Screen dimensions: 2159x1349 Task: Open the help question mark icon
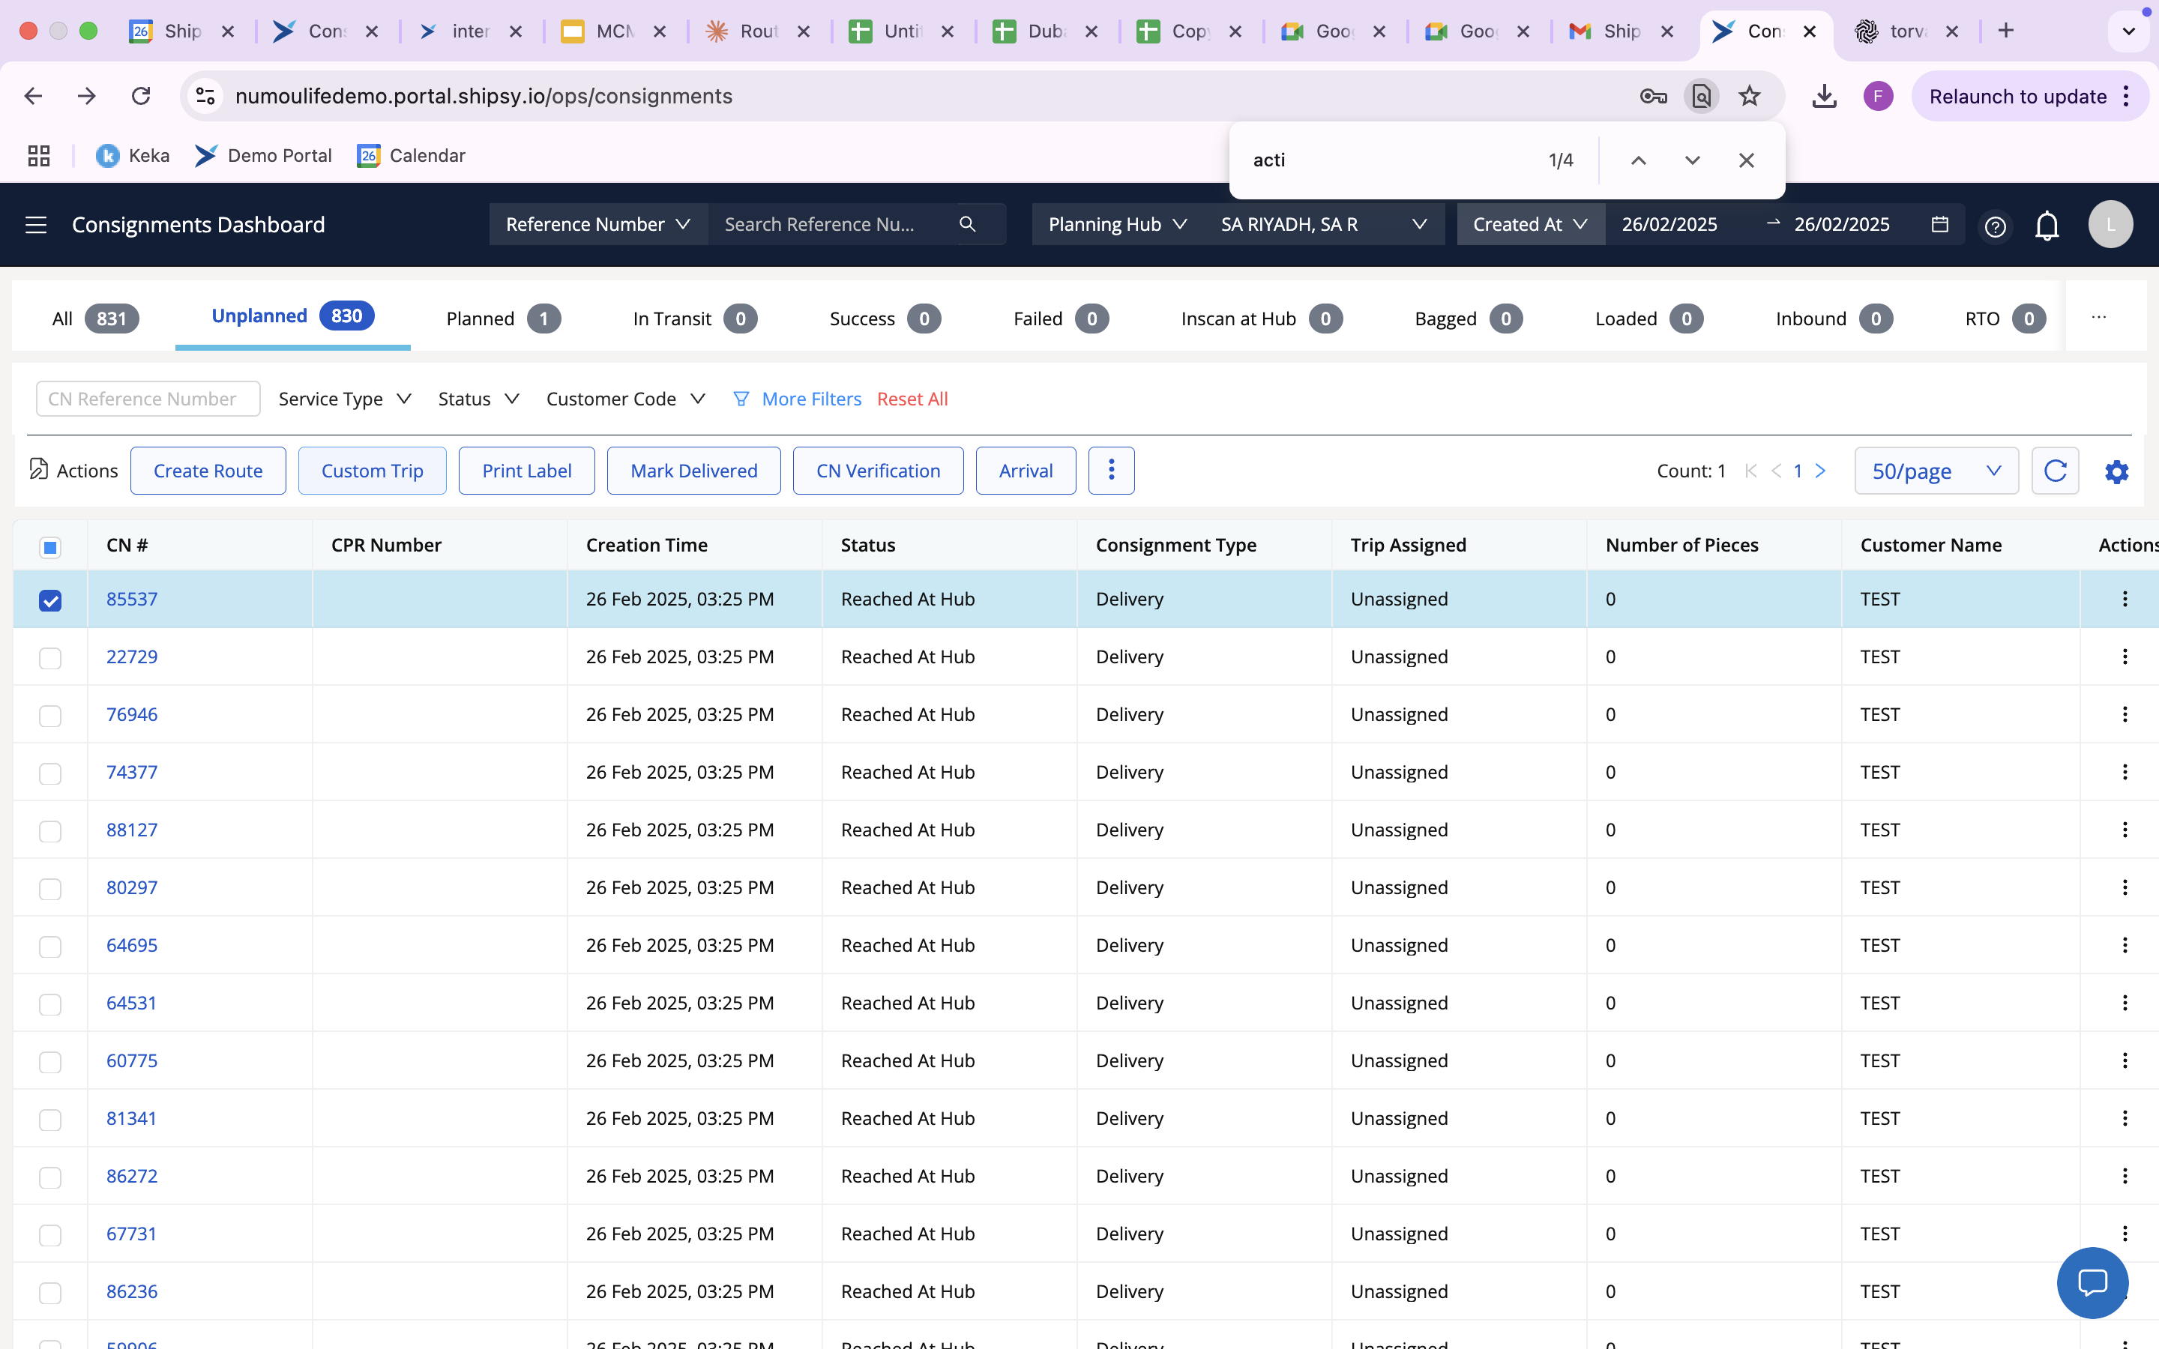click(1995, 226)
